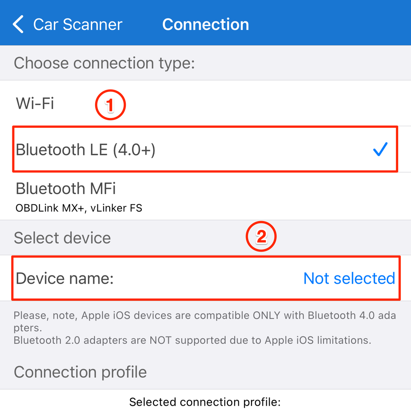The height and width of the screenshot is (411, 411).
Task: Click the red circled number 1 marker
Action: [x=110, y=105]
